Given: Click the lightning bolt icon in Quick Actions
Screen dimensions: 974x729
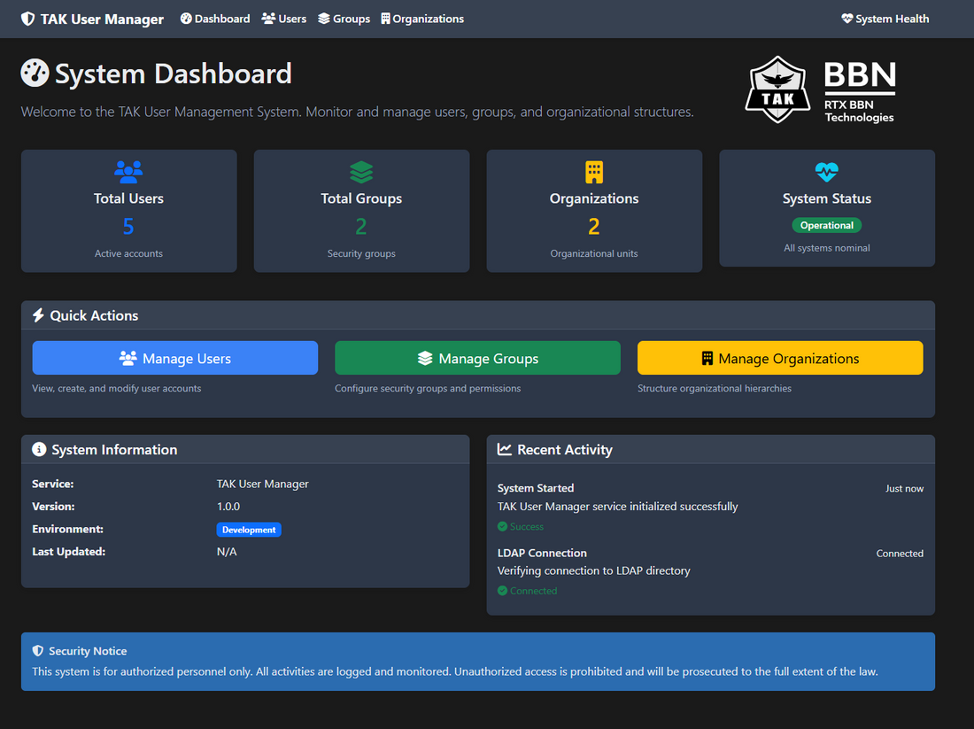Looking at the screenshot, I should [x=36, y=314].
